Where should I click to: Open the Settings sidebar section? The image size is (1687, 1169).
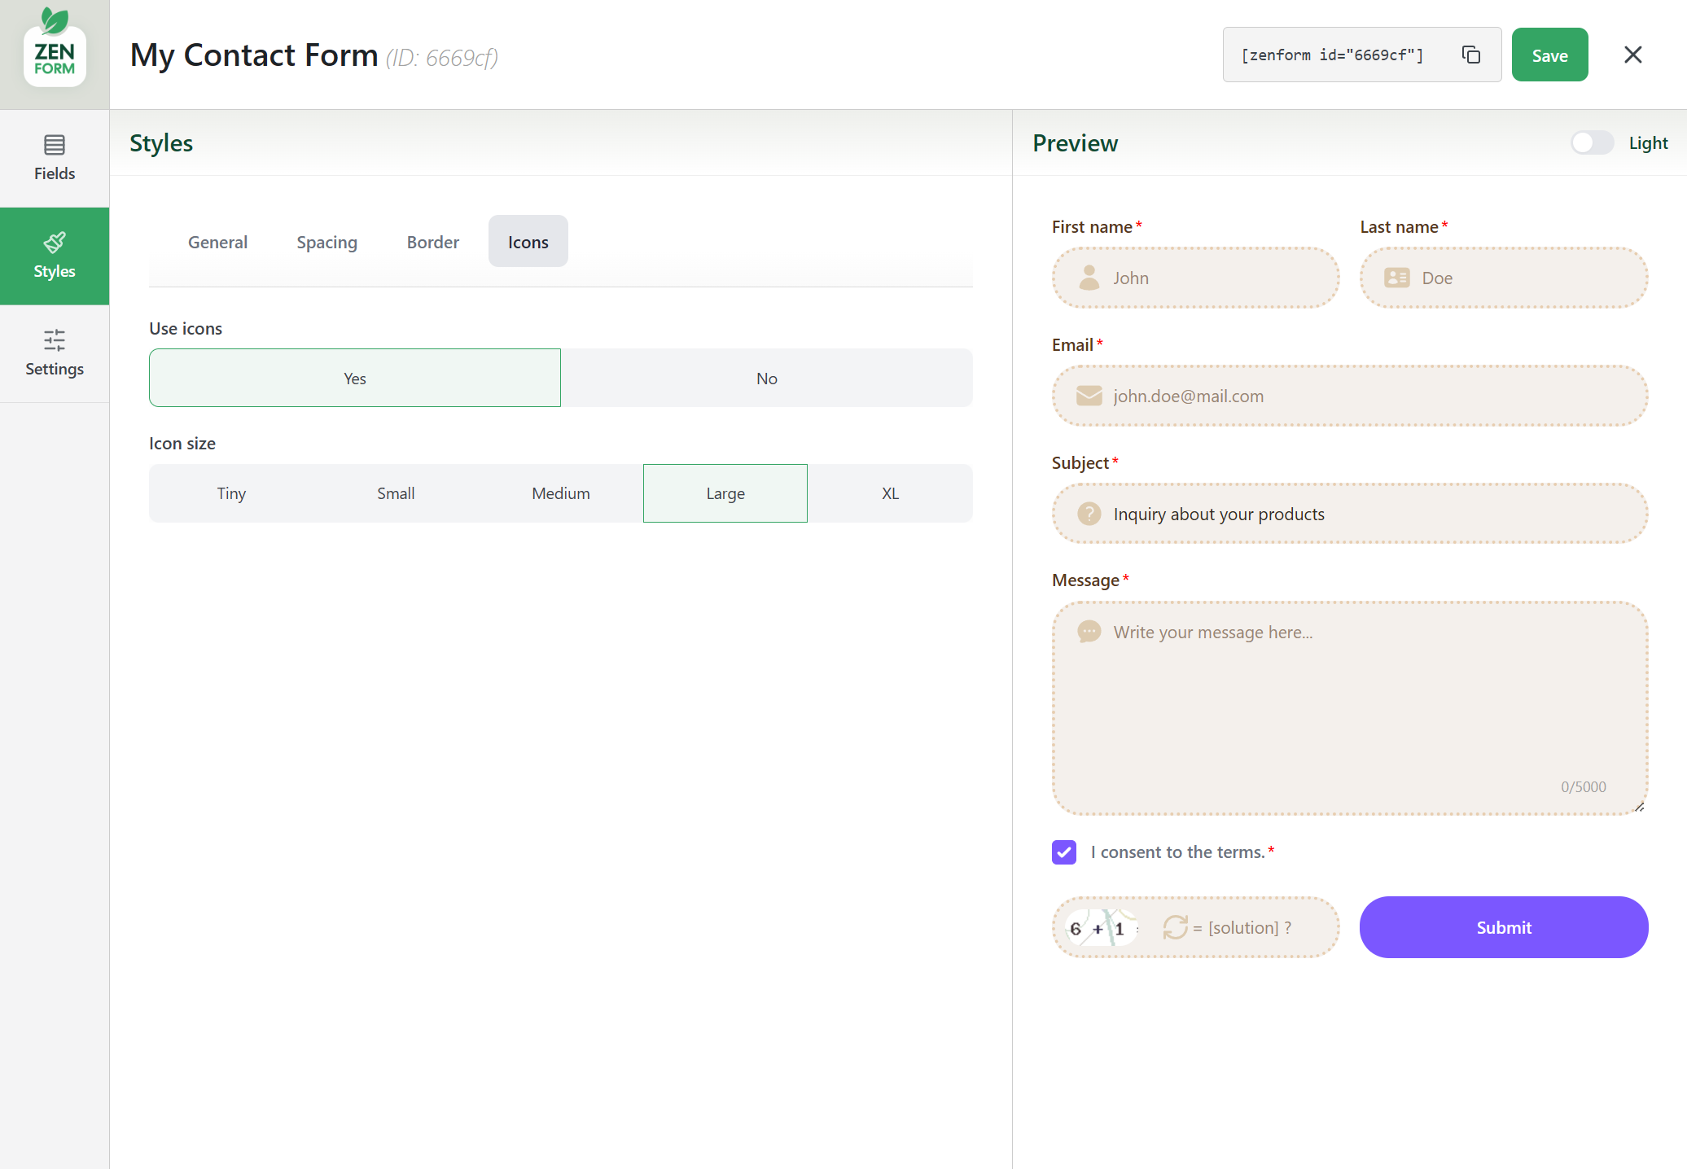(55, 353)
